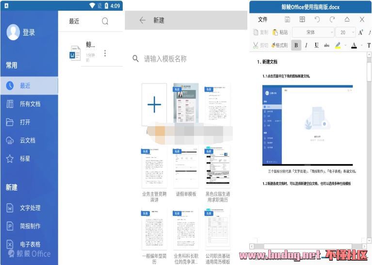This screenshot has height=265, width=372.
Task: Apply font color A
Action: coord(354,45)
